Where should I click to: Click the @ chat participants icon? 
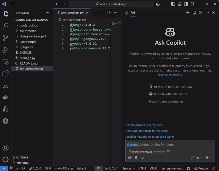pos(130,158)
